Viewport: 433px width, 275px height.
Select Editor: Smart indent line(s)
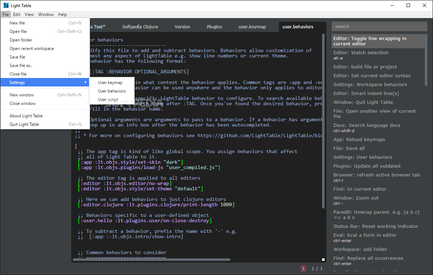click(x=378, y=93)
